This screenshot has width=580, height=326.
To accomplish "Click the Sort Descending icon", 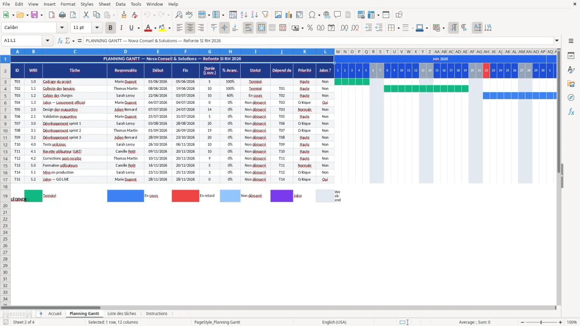I will [255, 15].
